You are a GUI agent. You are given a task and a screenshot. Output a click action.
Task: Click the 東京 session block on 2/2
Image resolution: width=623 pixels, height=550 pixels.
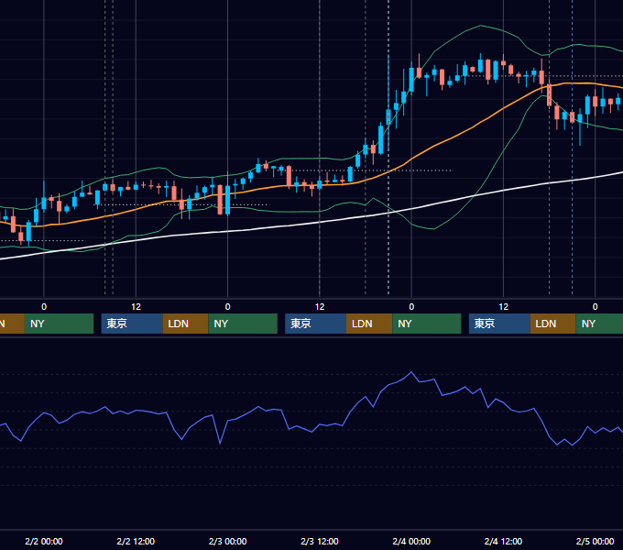click(x=132, y=324)
